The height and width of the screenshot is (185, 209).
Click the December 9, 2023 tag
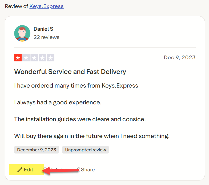(37, 150)
